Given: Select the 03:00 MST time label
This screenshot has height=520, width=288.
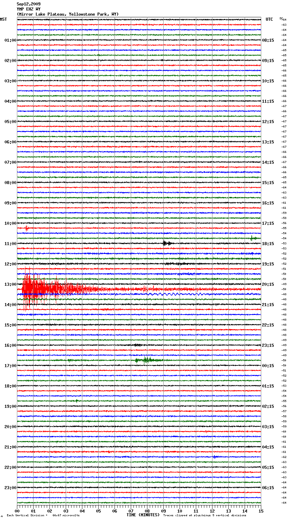Looking at the screenshot, I should 11,81.
